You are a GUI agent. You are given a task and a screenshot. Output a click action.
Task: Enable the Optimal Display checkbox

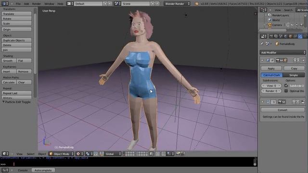tap(286, 91)
